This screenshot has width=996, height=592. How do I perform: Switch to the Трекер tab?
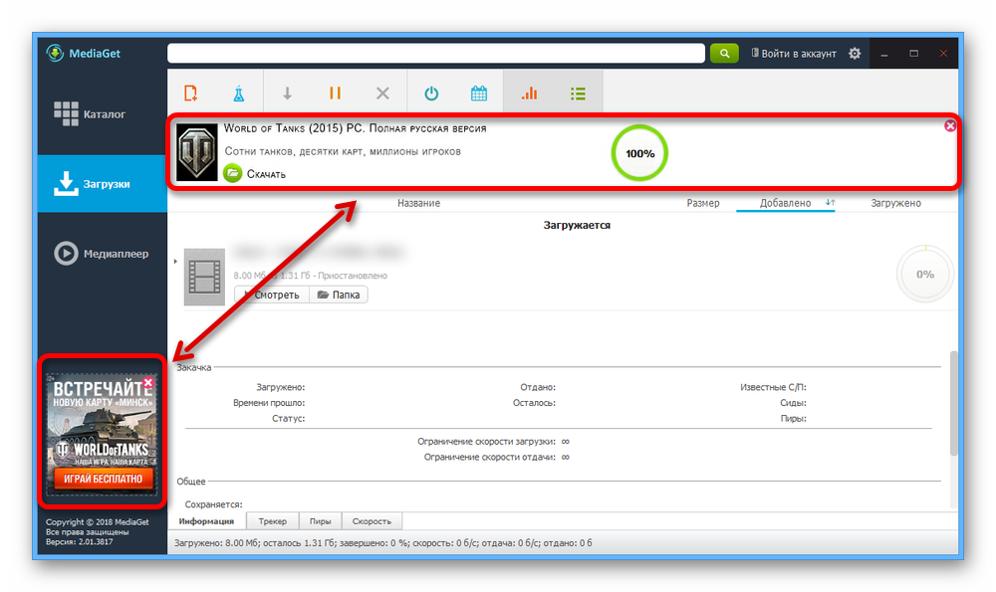pyautogui.click(x=272, y=521)
